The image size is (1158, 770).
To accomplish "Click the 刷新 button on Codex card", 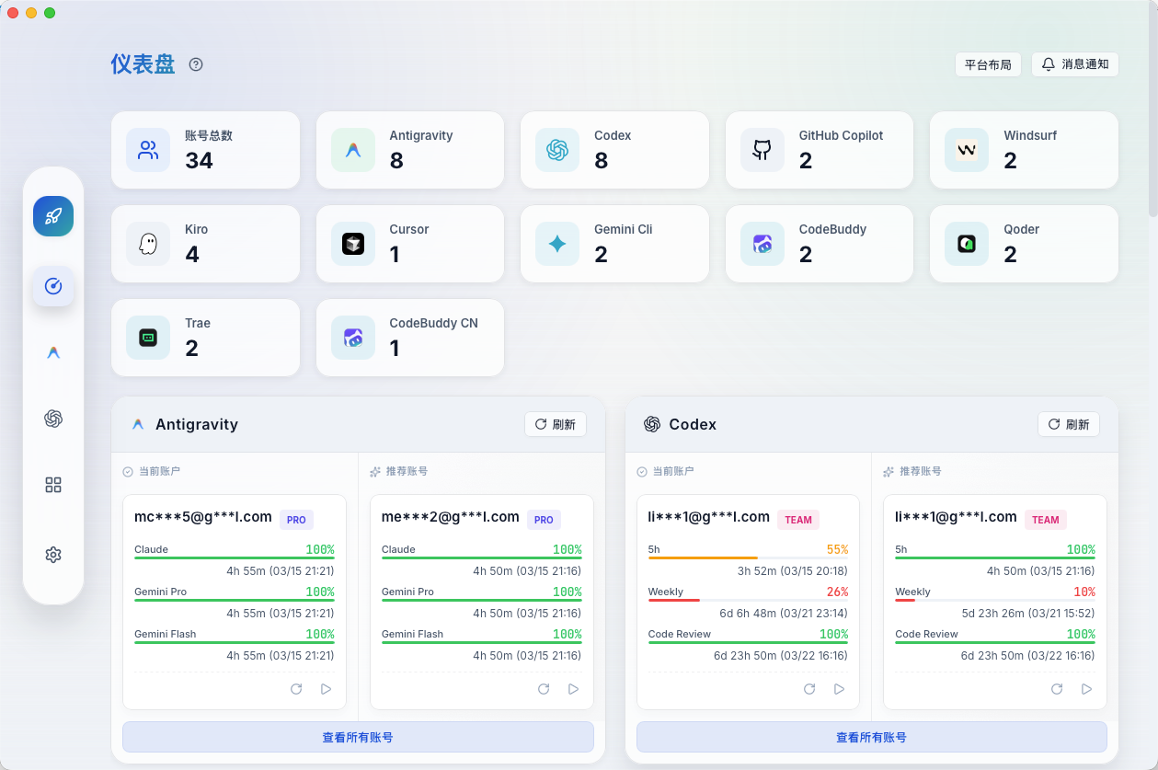I will point(1069,424).
